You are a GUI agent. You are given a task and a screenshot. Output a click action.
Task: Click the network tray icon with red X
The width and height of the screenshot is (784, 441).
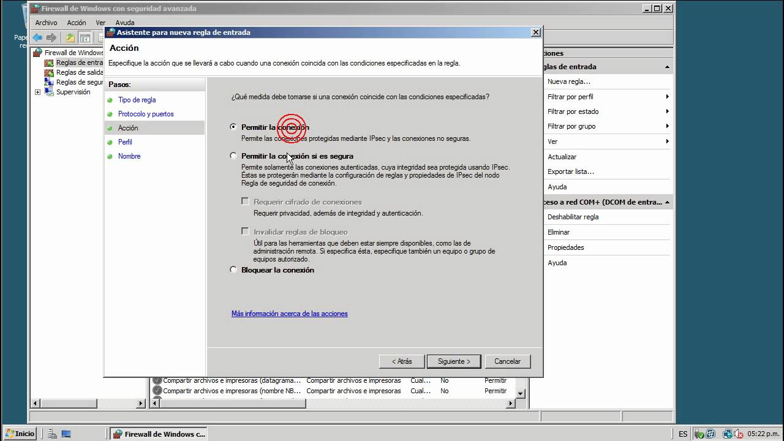(728, 434)
